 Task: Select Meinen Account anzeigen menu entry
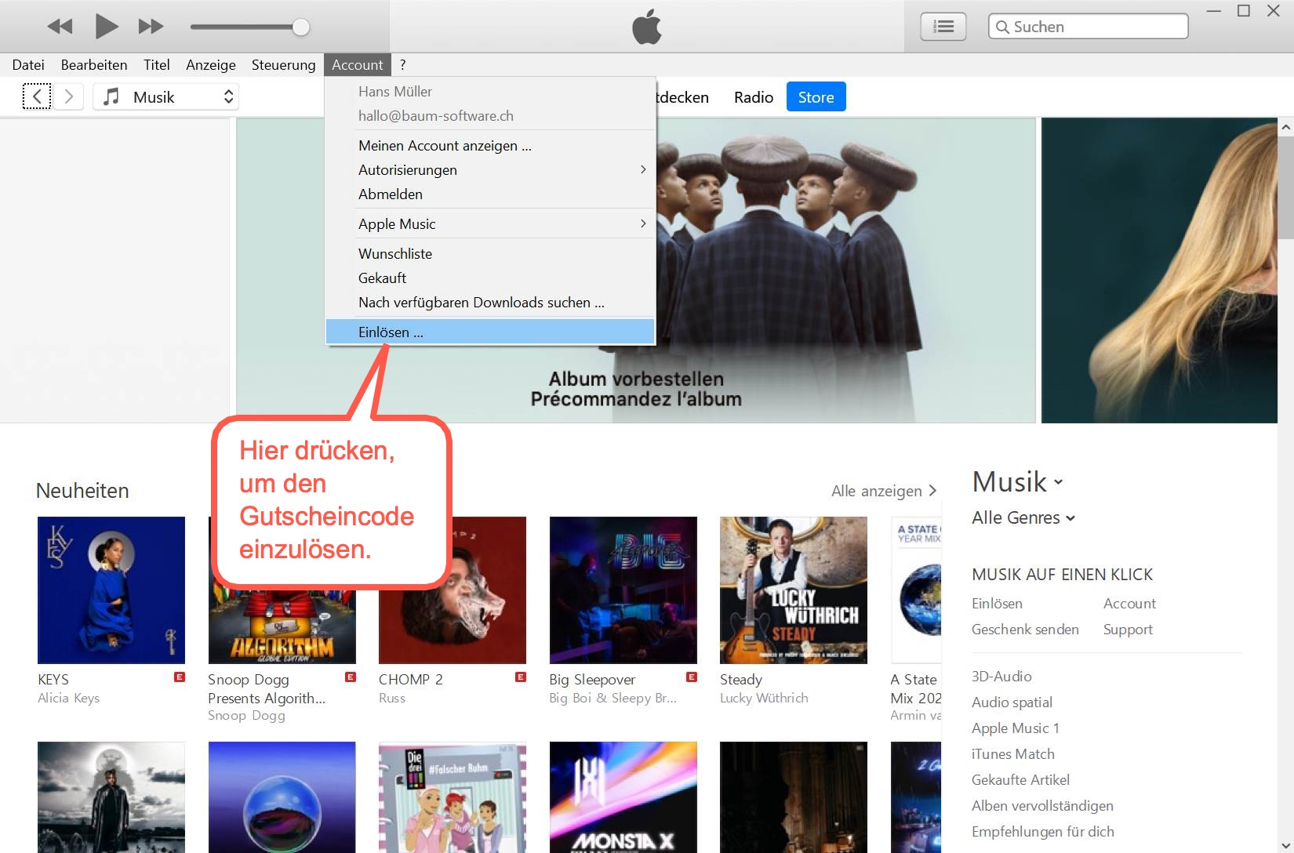pos(490,146)
